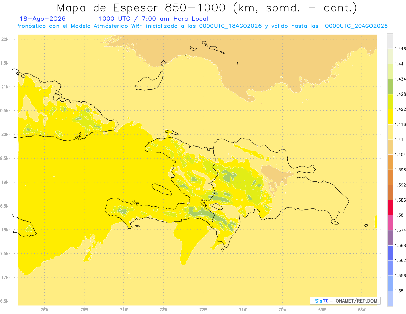
Task: Pick the pink 1.374–1.38 legend swatch
Action: pyautogui.click(x=390, y=222)
